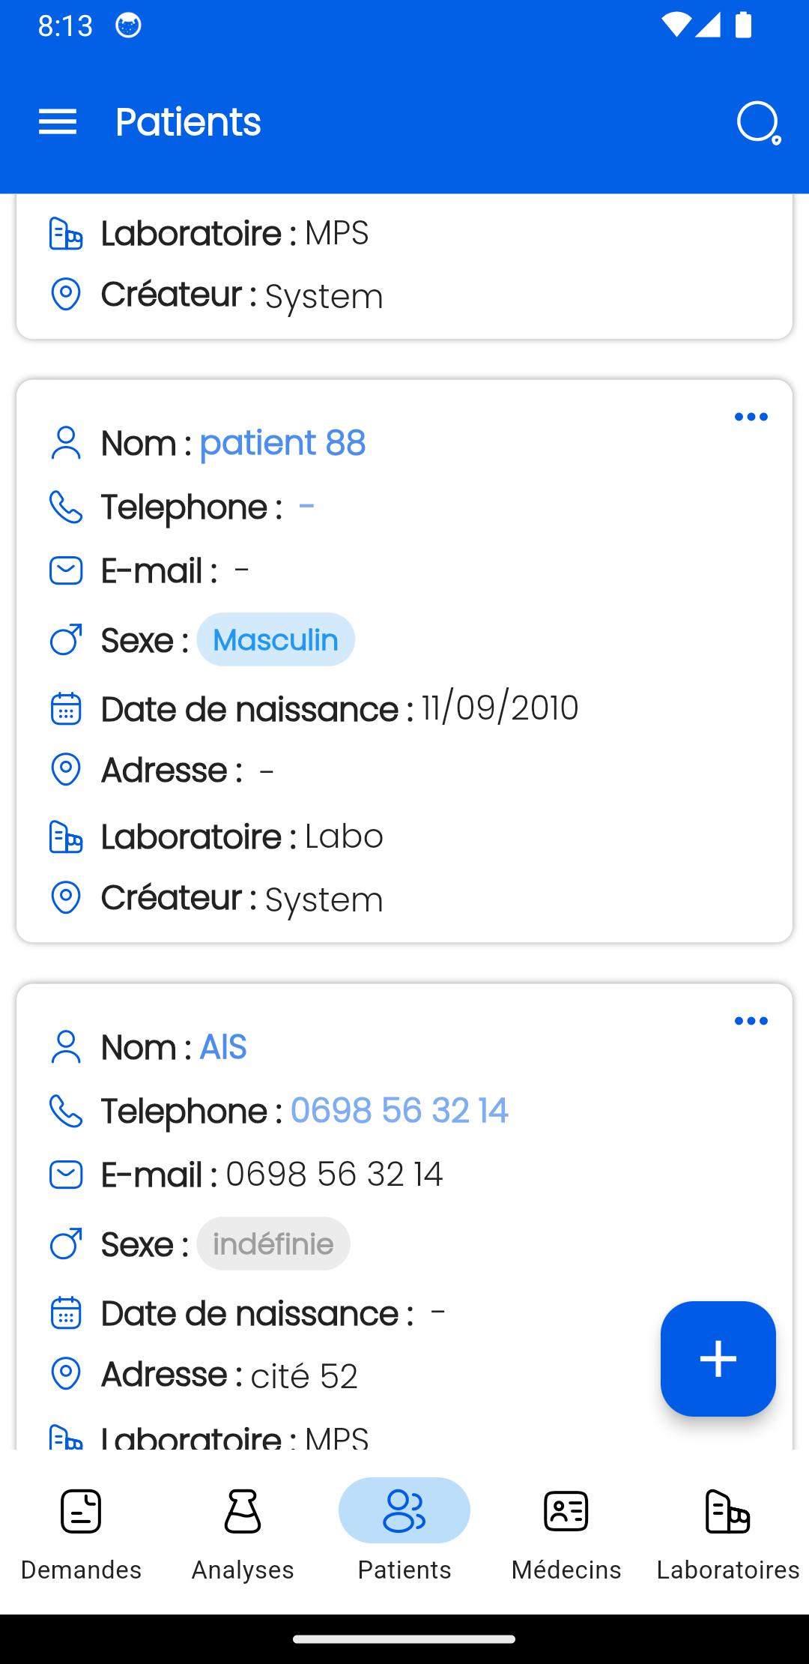Tap the Masculin sex badge

pos(276,639)
